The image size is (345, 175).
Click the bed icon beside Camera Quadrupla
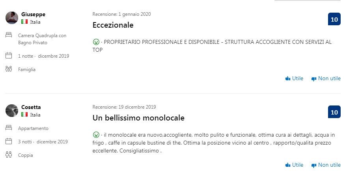tap(9, 35)
